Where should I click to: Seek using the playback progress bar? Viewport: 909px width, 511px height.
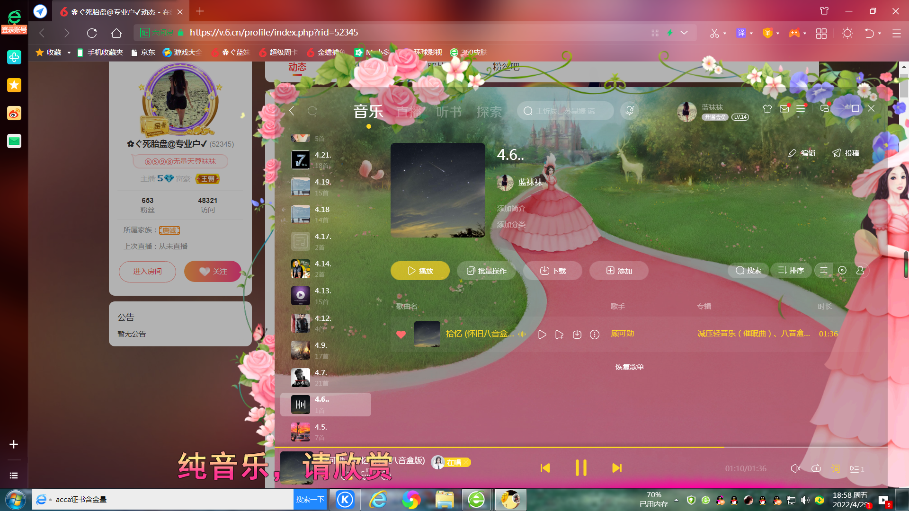580,447
